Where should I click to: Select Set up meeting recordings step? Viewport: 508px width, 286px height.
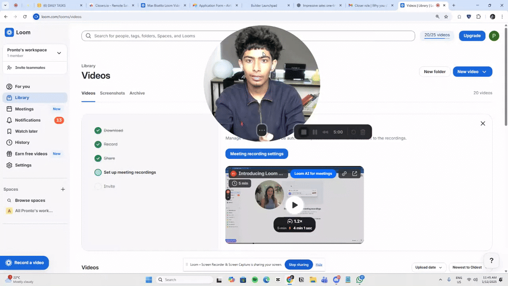[126, 172]
